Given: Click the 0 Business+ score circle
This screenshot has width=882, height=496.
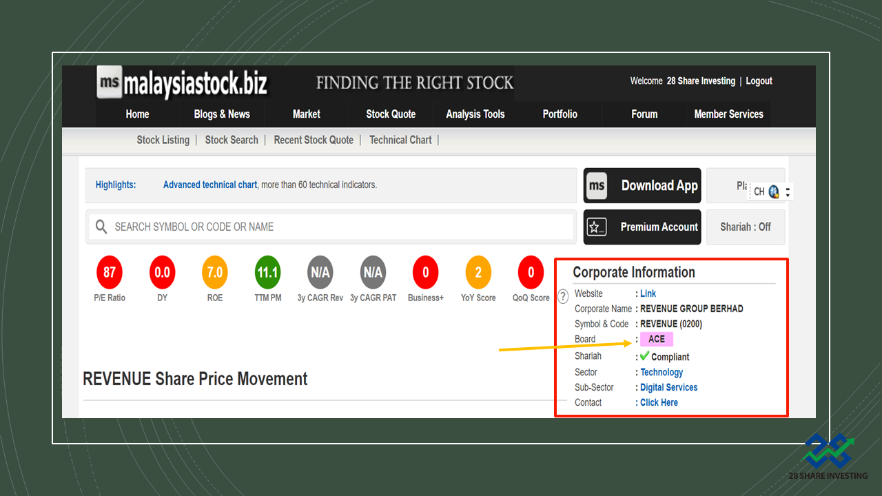Looking at the screenshot, I should pyautogui.click(x=426, y=273).
